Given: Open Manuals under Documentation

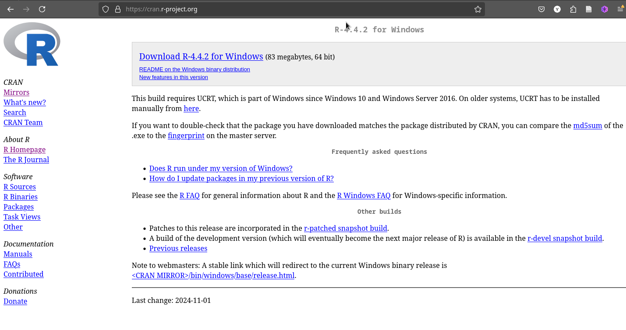Looking at the screenshot, I should click(x=18, y=254).
